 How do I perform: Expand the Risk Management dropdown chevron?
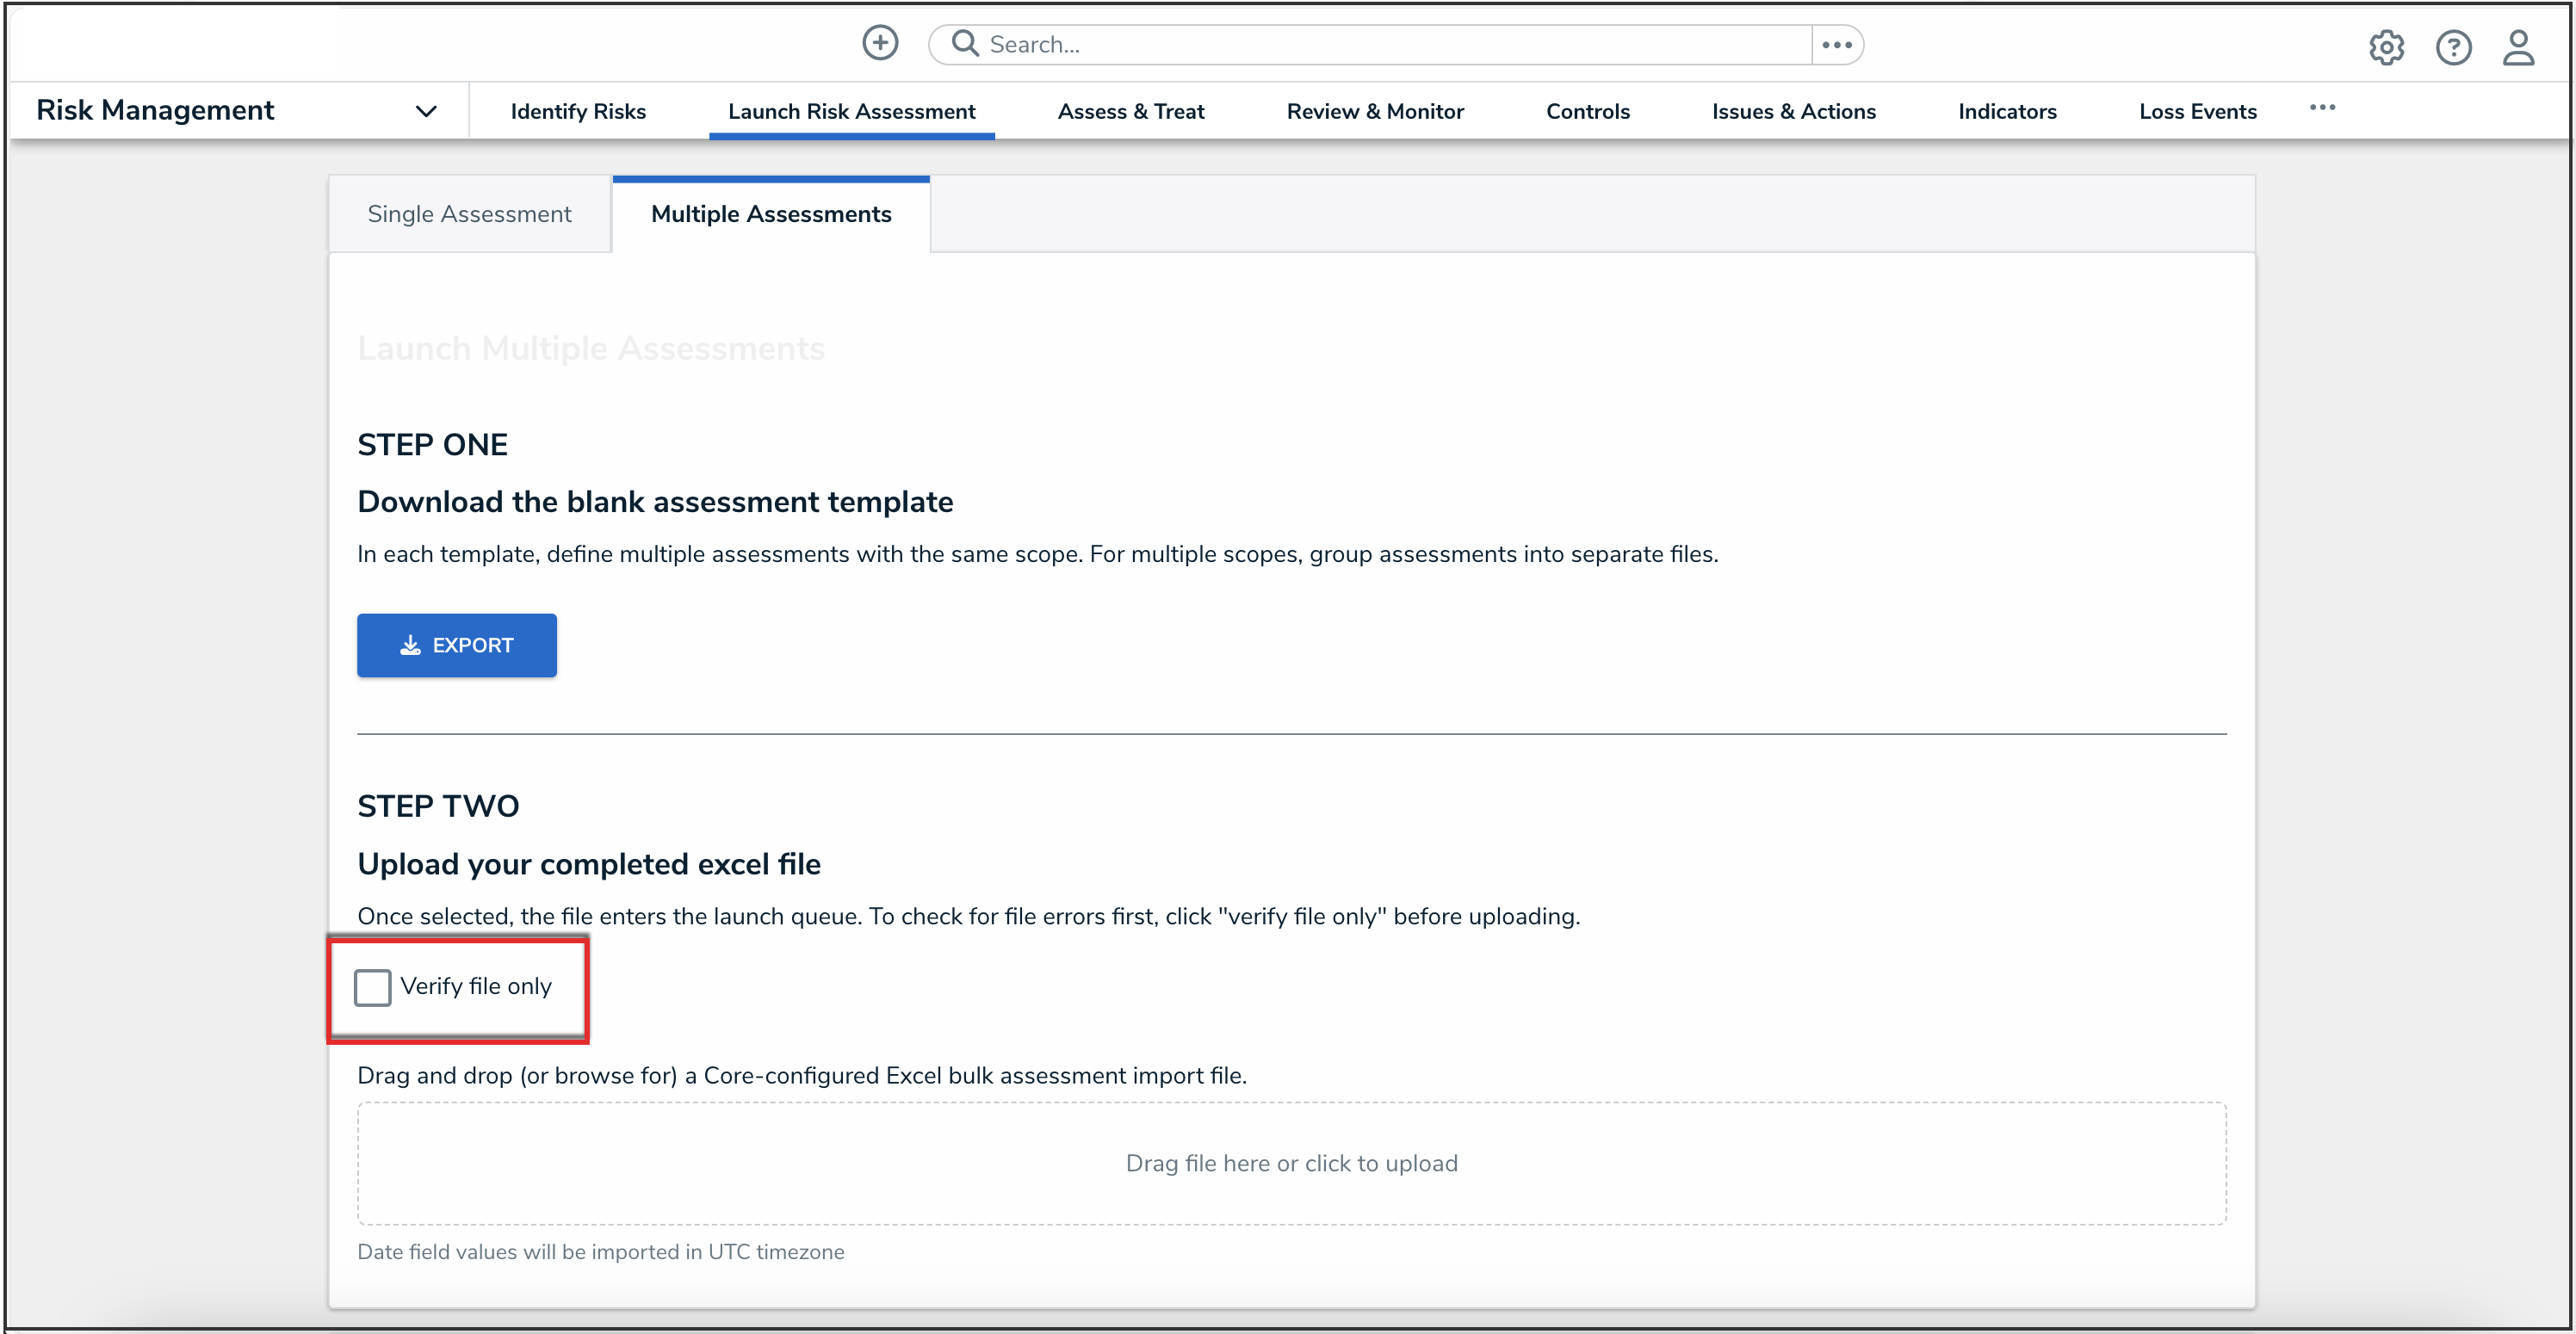[x=426, y=111]
